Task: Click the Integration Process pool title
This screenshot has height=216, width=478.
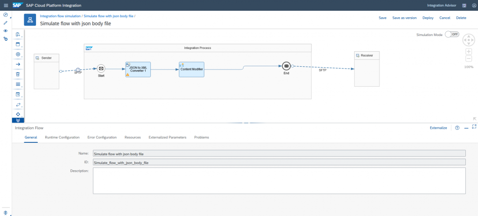Action: (x=197, y=48)
